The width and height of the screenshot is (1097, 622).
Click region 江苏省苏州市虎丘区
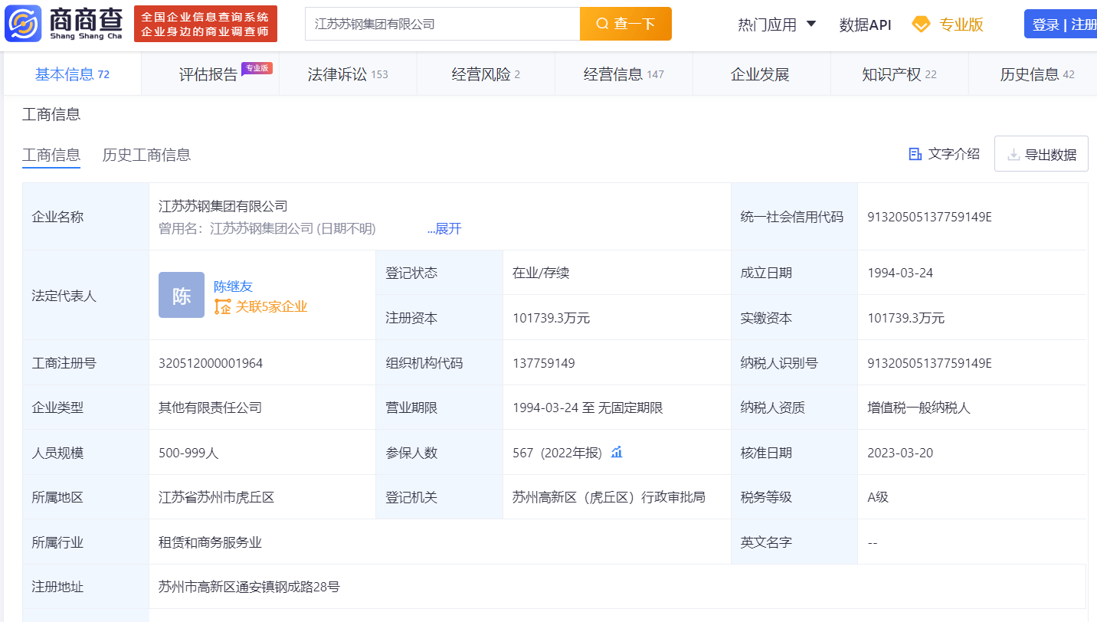click(x=216, y=497)
